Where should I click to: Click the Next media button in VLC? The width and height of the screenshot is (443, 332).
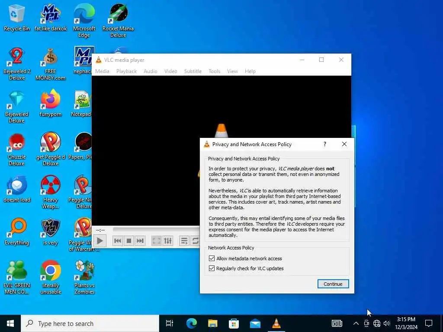[x=140, y=241]
